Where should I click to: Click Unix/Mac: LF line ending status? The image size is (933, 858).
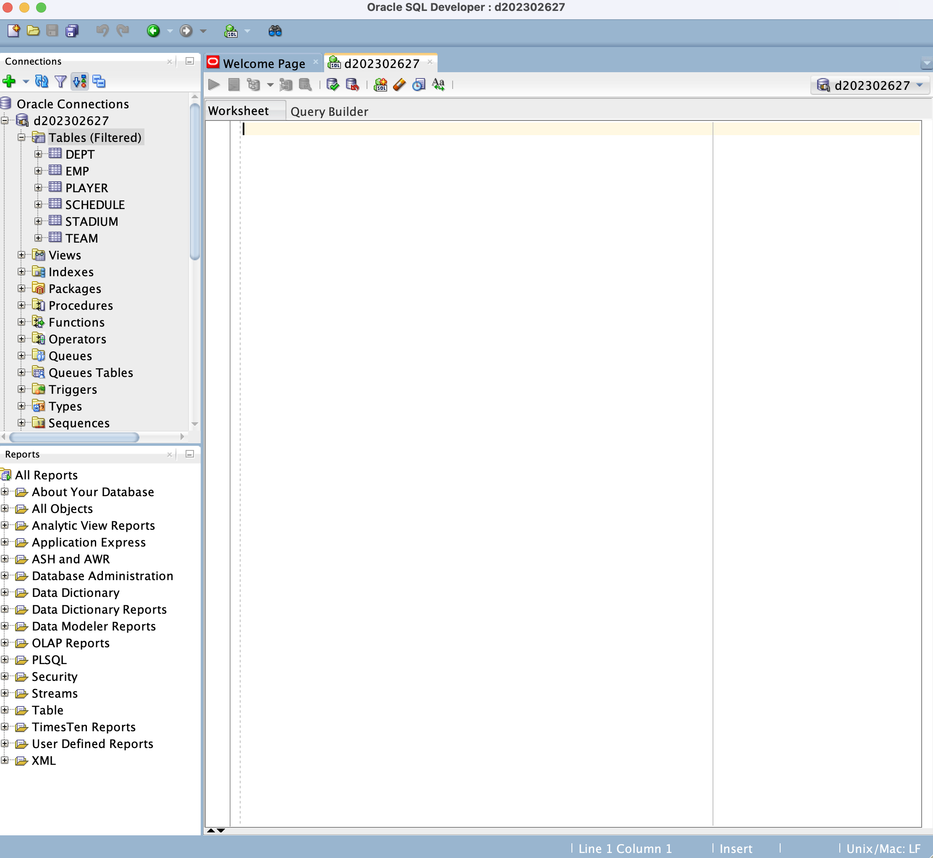coord(883,849)
